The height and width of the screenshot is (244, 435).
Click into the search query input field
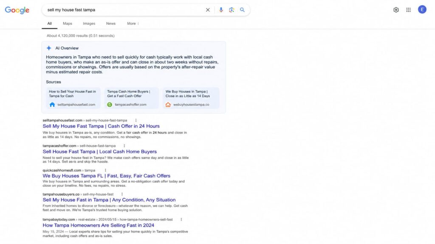click(124, 10)
